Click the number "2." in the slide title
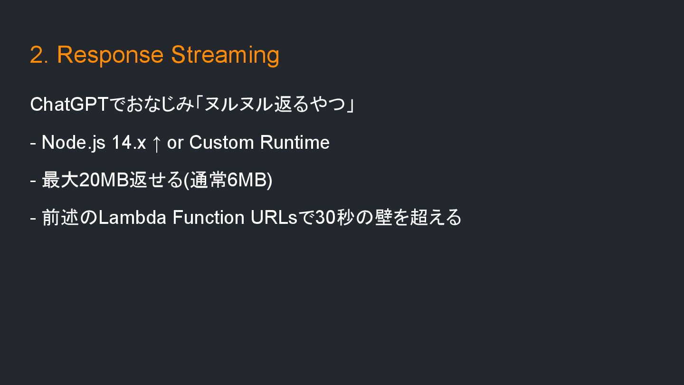This screenshot has width=684, height=385. coord(39,55)
